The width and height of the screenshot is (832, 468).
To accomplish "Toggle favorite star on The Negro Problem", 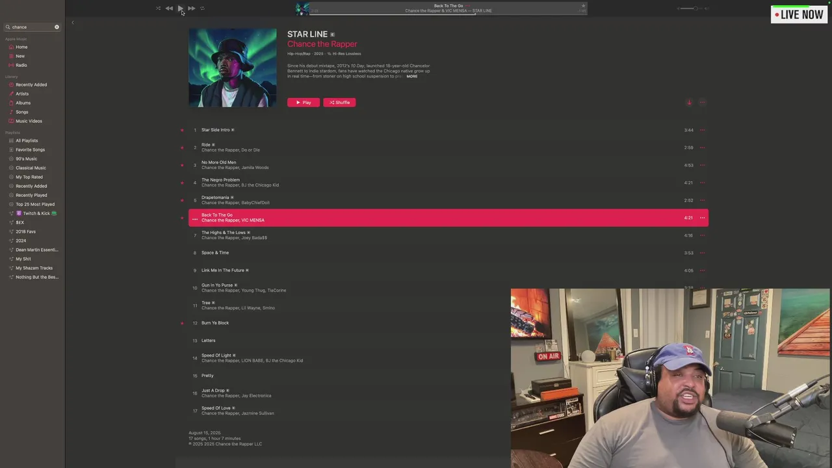I will [182, 183].
